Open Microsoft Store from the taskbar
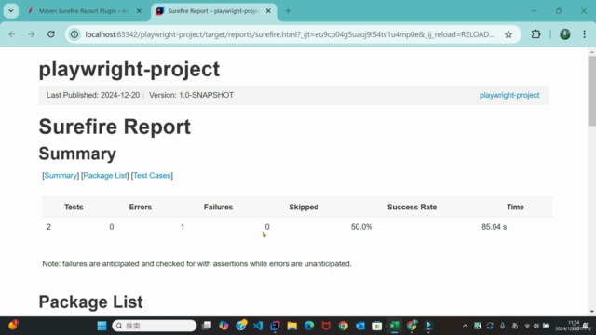Image resolution: width=596 pixels, height=335 pixels. (x=377, y=326)
